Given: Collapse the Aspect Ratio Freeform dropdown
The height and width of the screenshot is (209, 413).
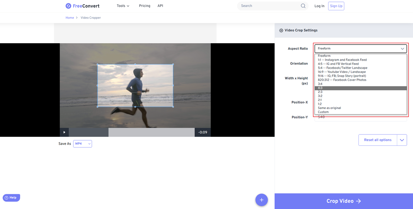Looking at the screenshot, I should pyautogui.click(x=361, y=48).
